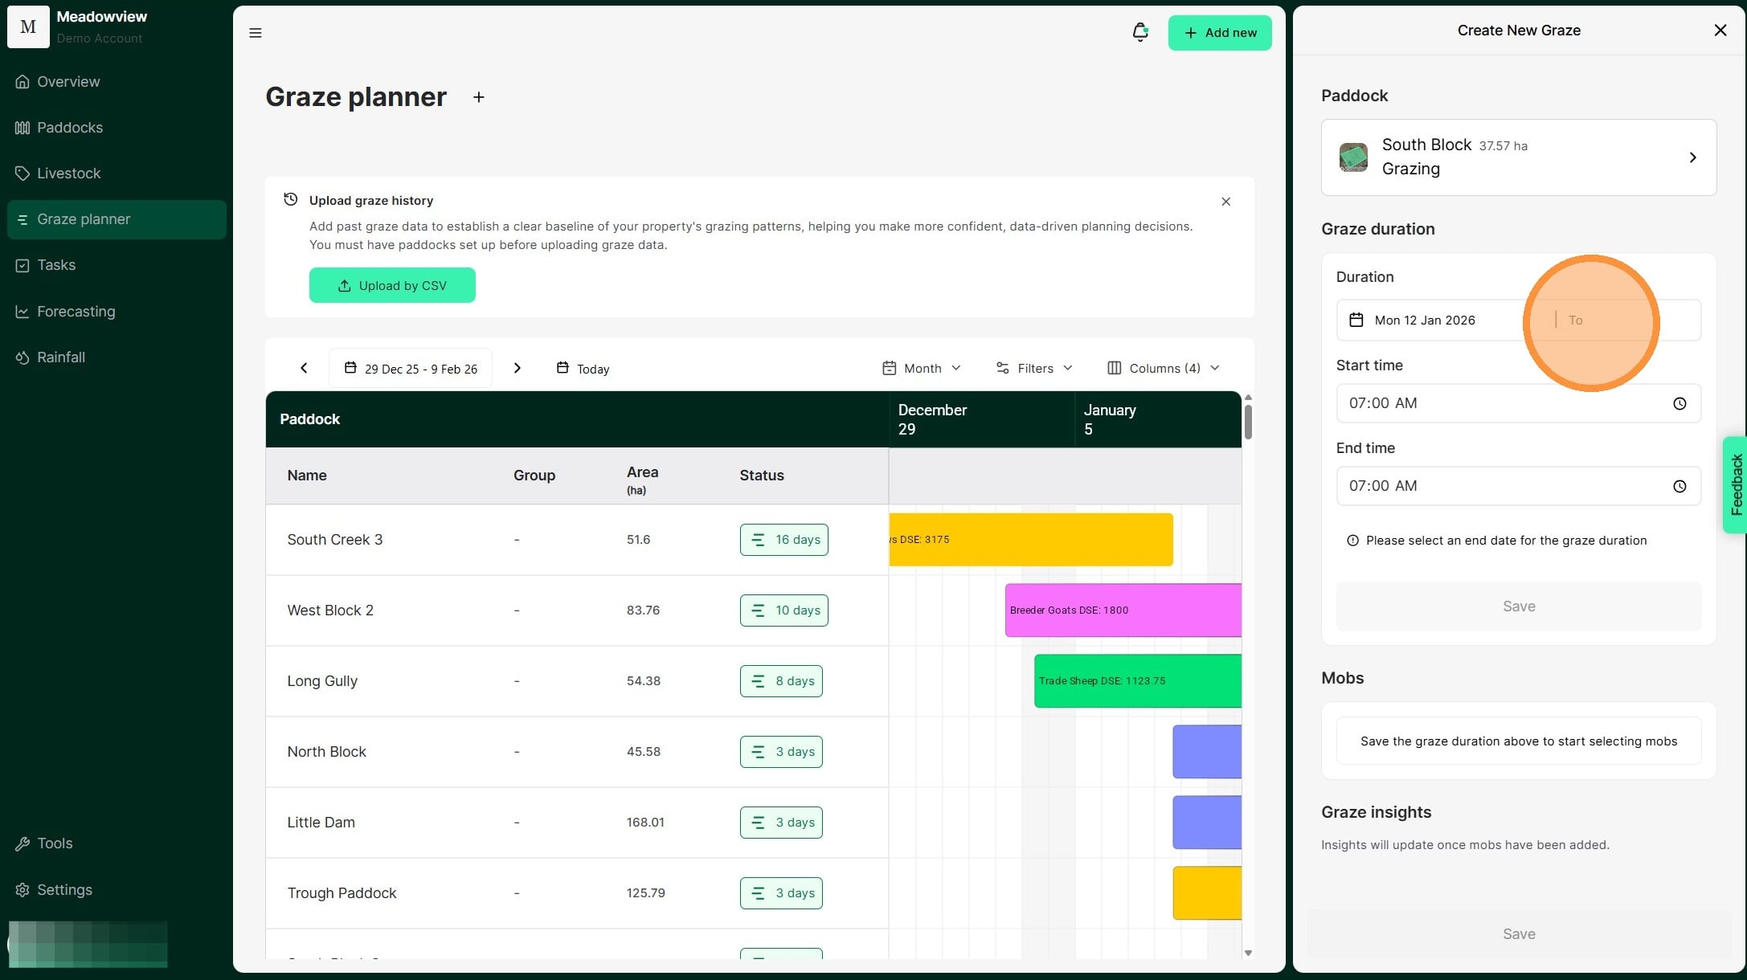Click the Add new button
The image size is (1747, 980).
pyautogui.click(x=1219, y=33)
